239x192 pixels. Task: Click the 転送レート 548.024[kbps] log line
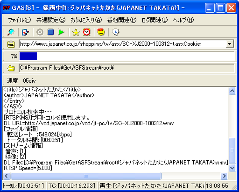click(39, 134)
